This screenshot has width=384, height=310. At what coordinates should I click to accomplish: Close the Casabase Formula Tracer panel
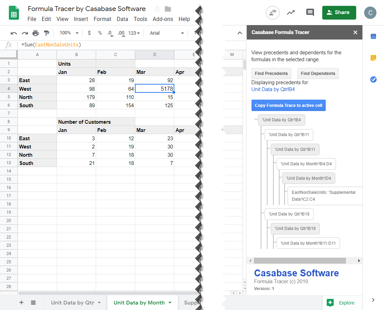pos(355,32)
